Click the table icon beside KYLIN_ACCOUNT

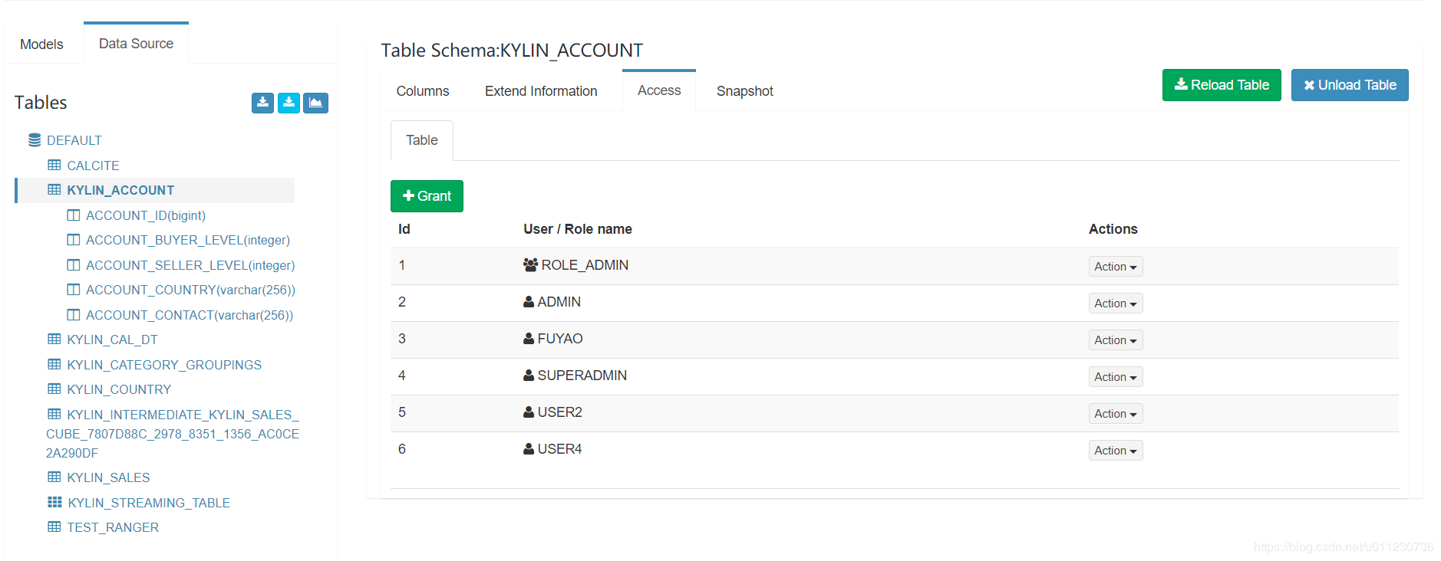54,189
